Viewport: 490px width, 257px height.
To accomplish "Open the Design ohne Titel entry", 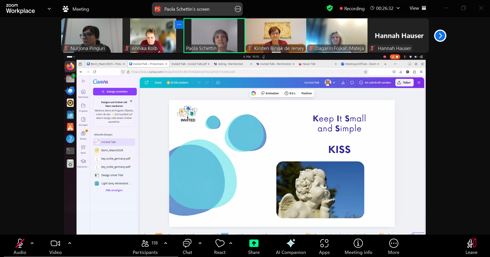I will [x=114, y=175].
